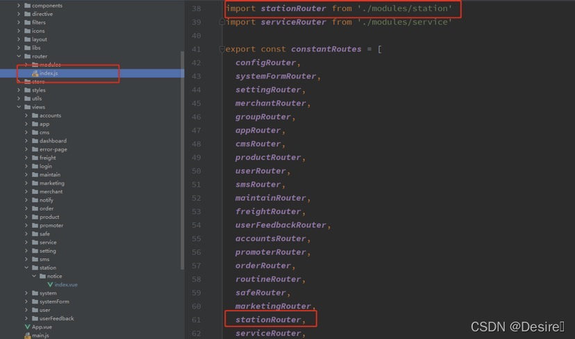Click the marketing folder icon

click(35, 183)
